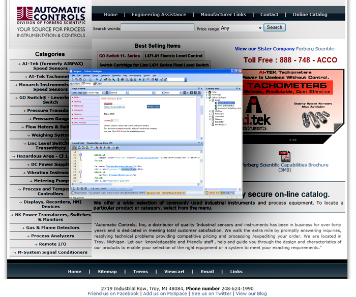Open the Select Page Type dropdown
Image resolution: width=356 pixels, height=298 pixels.
point(103,93)
